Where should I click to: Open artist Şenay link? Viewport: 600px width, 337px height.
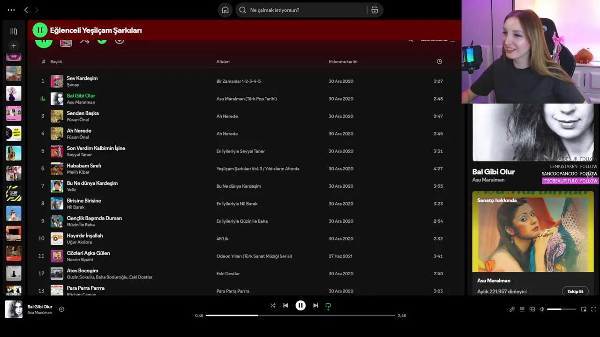pyautogui.click(x=73, y=85)
